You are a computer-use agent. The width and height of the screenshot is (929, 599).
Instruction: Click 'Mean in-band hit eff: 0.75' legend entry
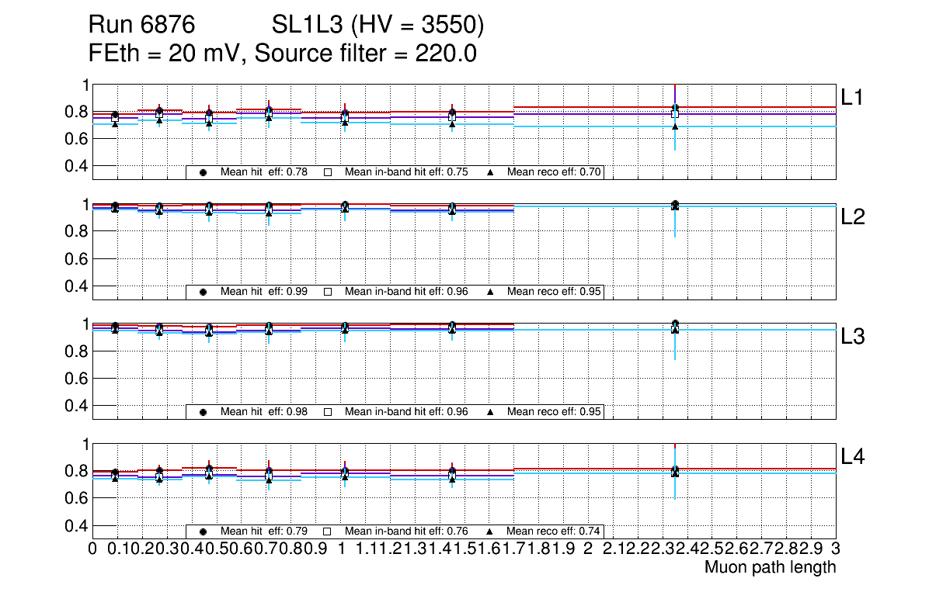[x=405, y=173]
